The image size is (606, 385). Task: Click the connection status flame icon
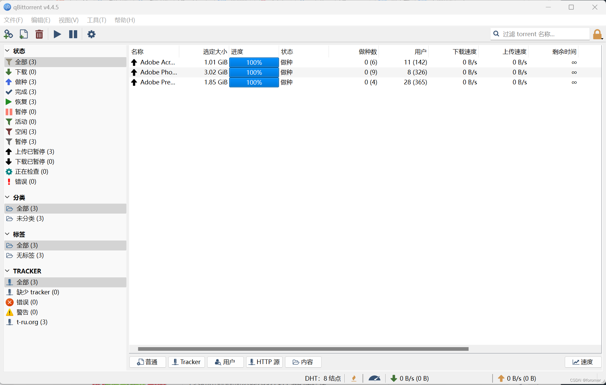[x=354, y=378]
